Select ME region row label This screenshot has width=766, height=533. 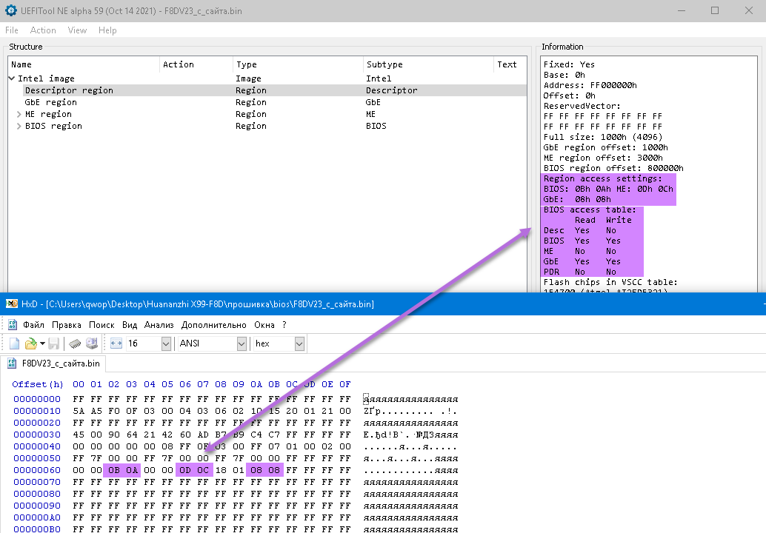(x=48, y=114)
